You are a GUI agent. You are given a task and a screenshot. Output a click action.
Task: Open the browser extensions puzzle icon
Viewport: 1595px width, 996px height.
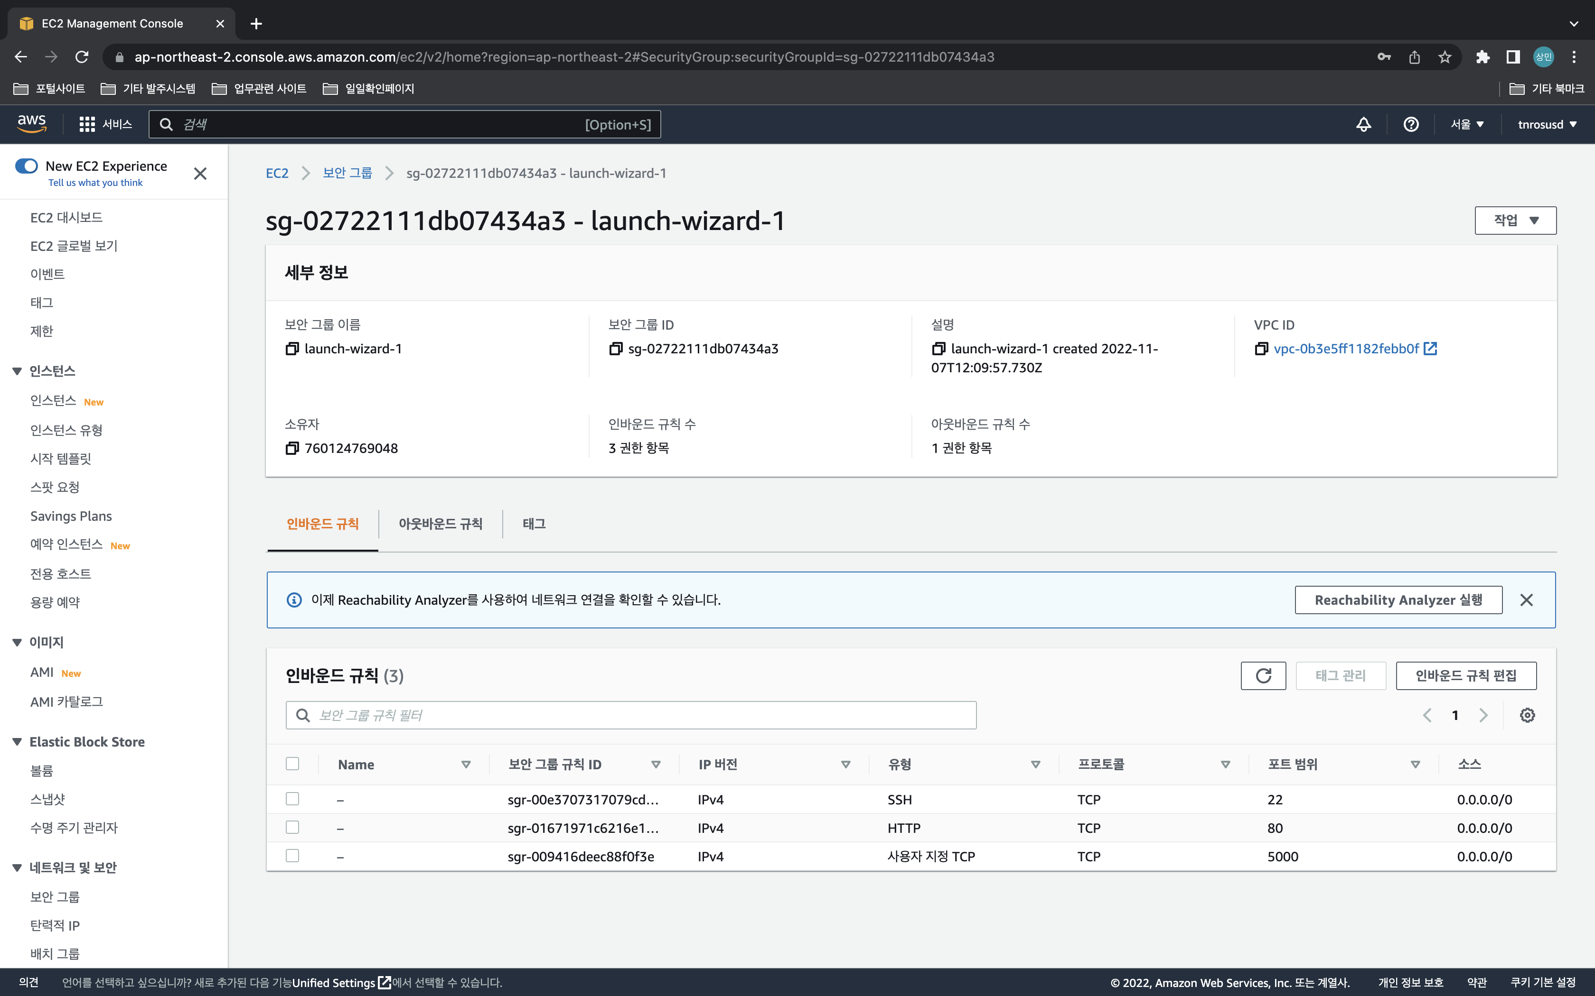(1483, 57)
